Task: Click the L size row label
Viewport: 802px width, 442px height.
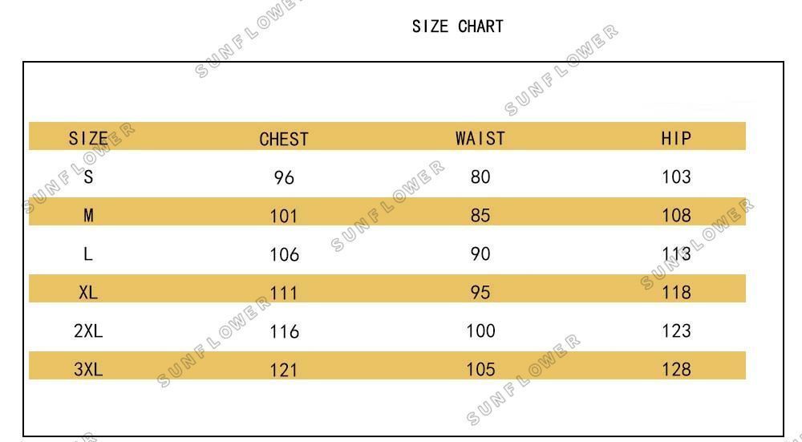Action: (x=88, y=253)
